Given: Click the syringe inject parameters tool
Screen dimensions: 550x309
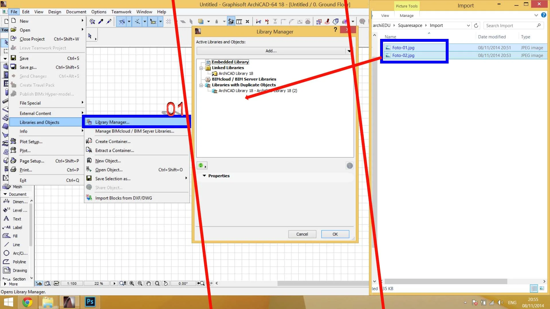Looking at the screenshot, I should click(x=109, y=21).
